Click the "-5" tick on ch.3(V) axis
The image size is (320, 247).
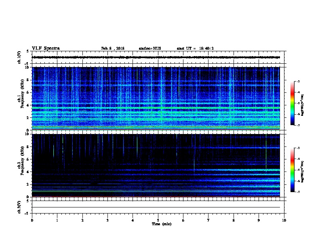point(27,214)
